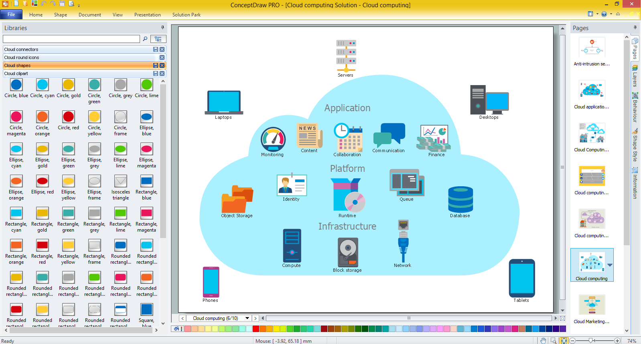Image resolution: width=641 pixels, height=344 pixels.
Task: Go to the previous page arrow
Action: pyautogui.click(x=183, y=318)
